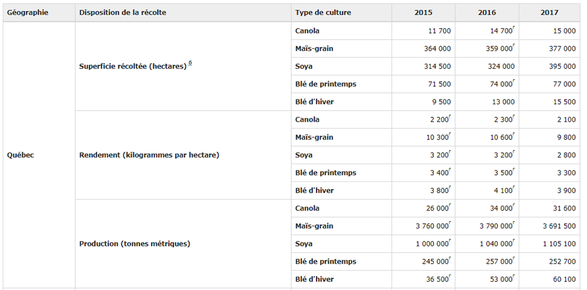Viewport: 587px width, 290px height.
Task: Select the Superficie récoltée (hectares) row heading
Action: (133, 66)
